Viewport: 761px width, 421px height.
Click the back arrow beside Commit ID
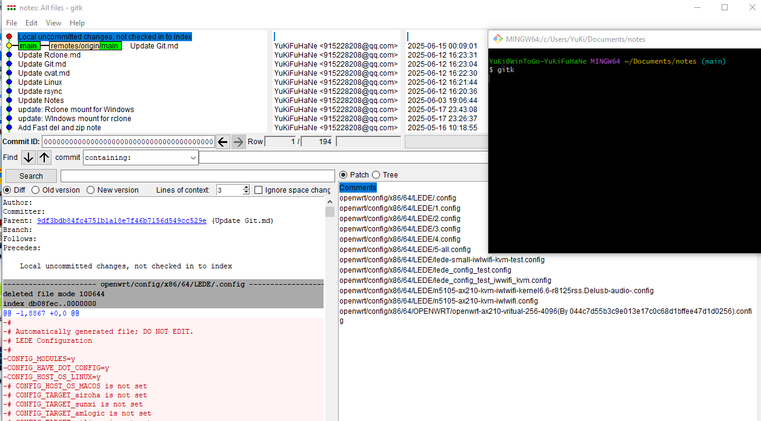pos(223,142)
